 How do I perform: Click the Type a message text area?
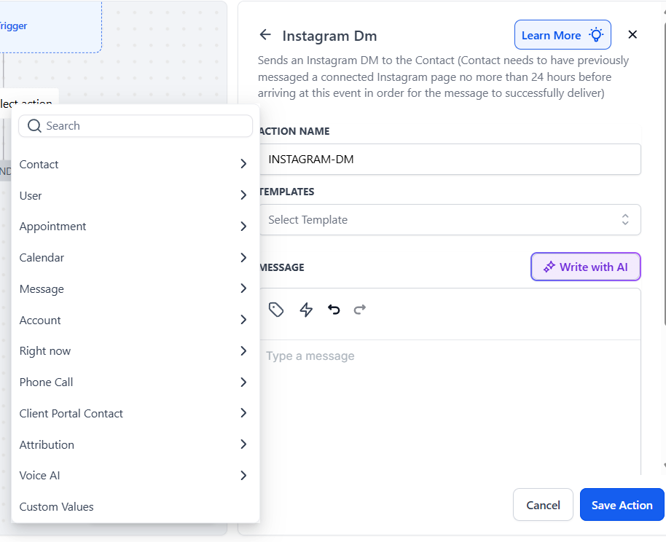pos(450,393)
